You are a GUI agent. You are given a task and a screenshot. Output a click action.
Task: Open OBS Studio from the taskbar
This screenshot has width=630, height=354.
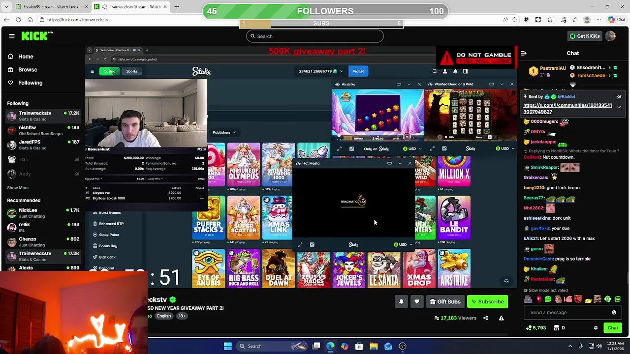[x=403, y=346]
